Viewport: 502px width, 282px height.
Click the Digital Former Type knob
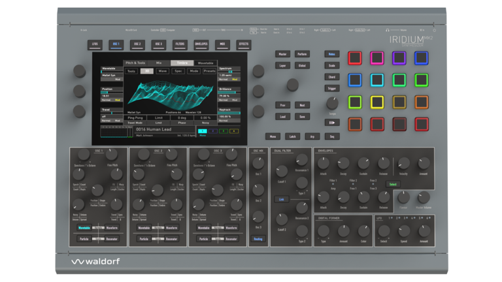(324, 231)
